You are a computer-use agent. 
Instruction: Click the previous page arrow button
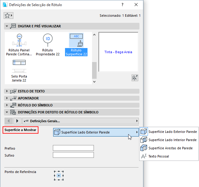click(x=9, y=121)
